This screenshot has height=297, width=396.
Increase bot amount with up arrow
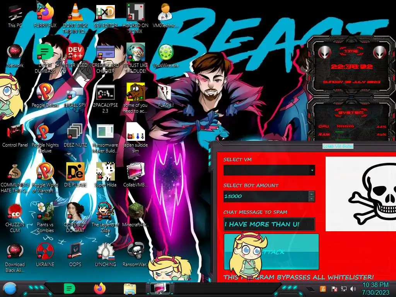311,194
